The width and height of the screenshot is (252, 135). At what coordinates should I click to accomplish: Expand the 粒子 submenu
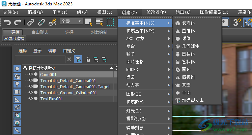(145, 54)
